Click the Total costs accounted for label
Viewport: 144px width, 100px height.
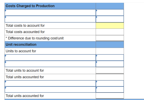pos(25,32)
